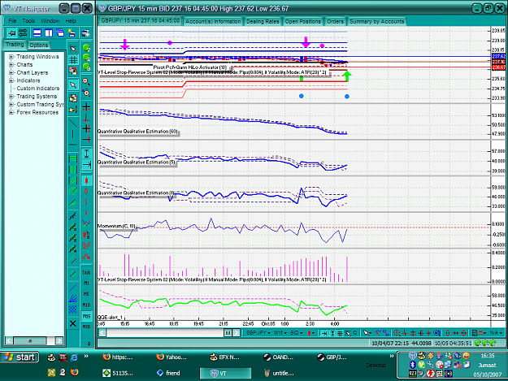This screenshot has height=381, width=508.
Task: Click the Windows start button
Action: [20, 357]
